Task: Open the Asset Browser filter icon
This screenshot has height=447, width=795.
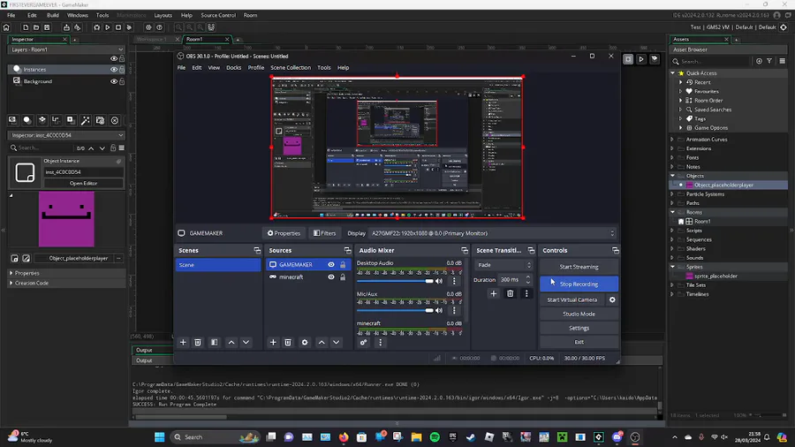Action: click(x=769, y=61)
